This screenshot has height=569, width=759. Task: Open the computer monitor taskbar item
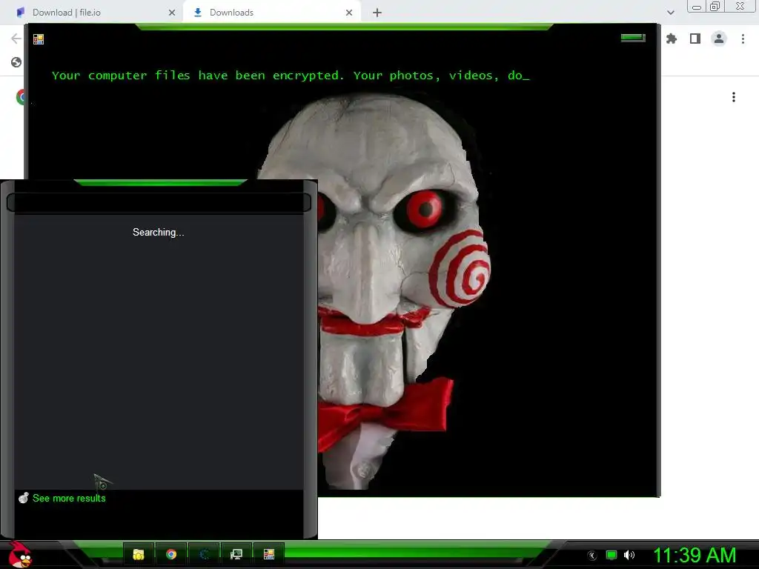(x=236, y=554)
